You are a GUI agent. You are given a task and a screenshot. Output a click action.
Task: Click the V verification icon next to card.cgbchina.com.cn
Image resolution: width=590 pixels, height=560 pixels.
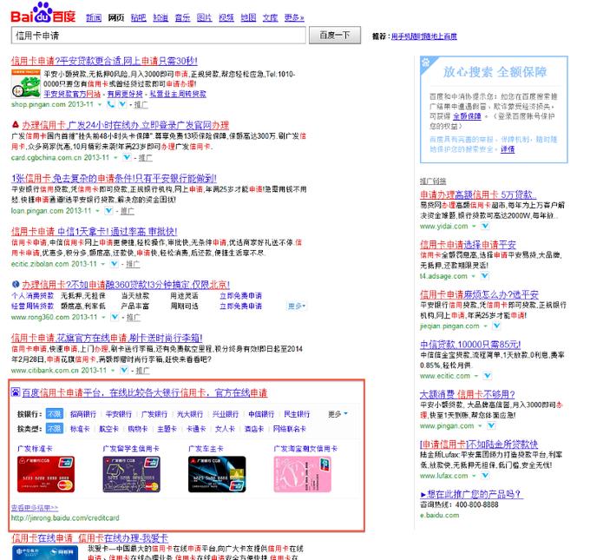[127, 157]
